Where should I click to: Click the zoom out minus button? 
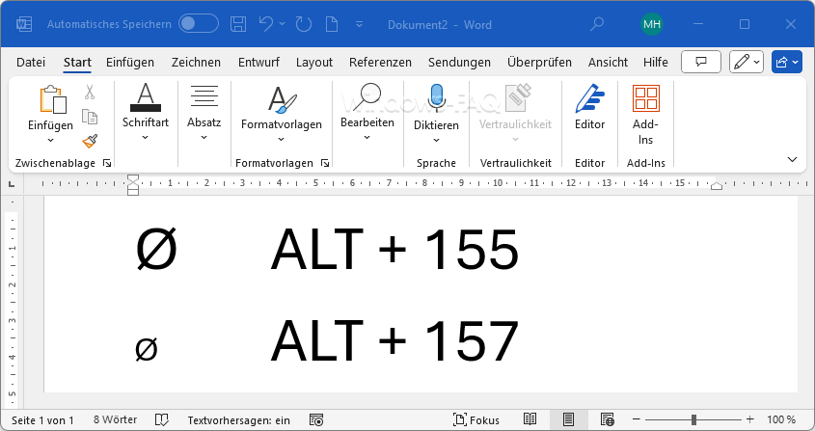click(x=637, y=419)
